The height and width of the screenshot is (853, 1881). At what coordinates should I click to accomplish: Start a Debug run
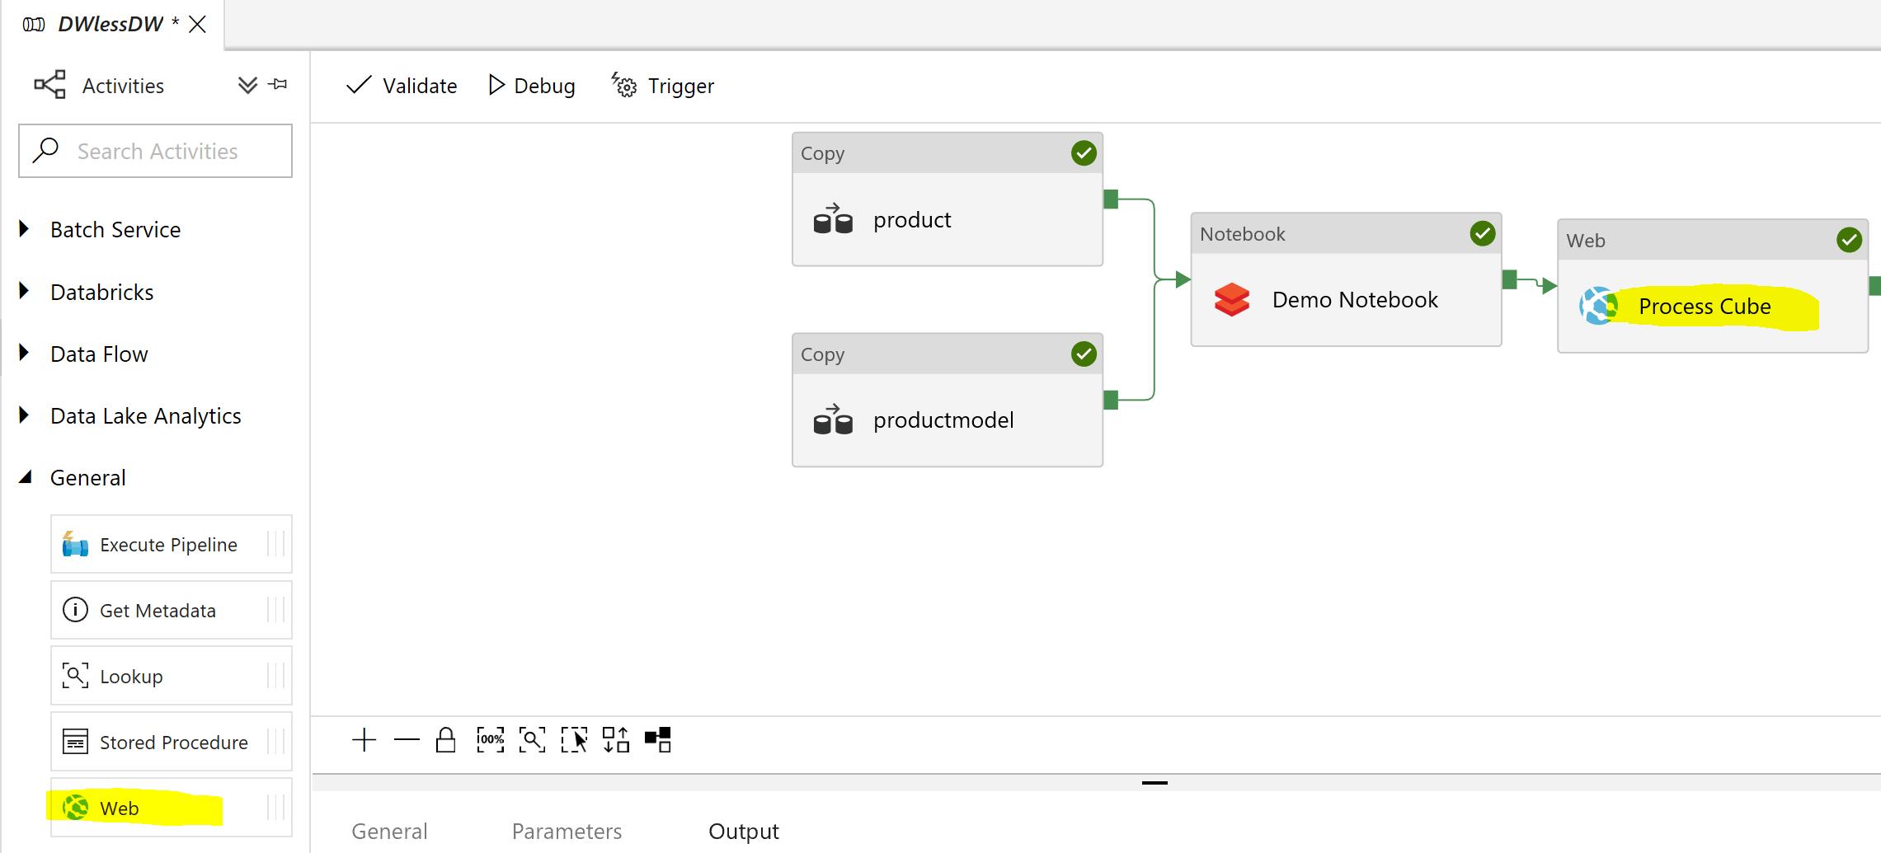(532, 86)
